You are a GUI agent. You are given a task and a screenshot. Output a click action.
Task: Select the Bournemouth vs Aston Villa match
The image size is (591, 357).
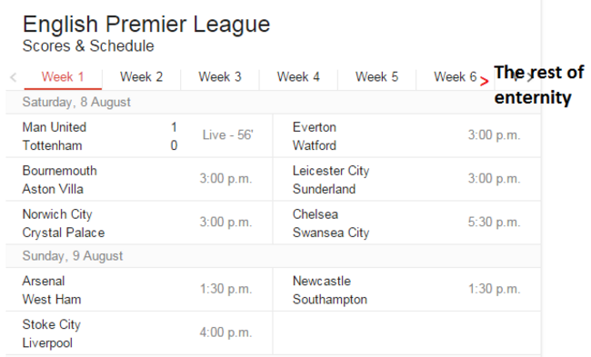click(139, 179)
